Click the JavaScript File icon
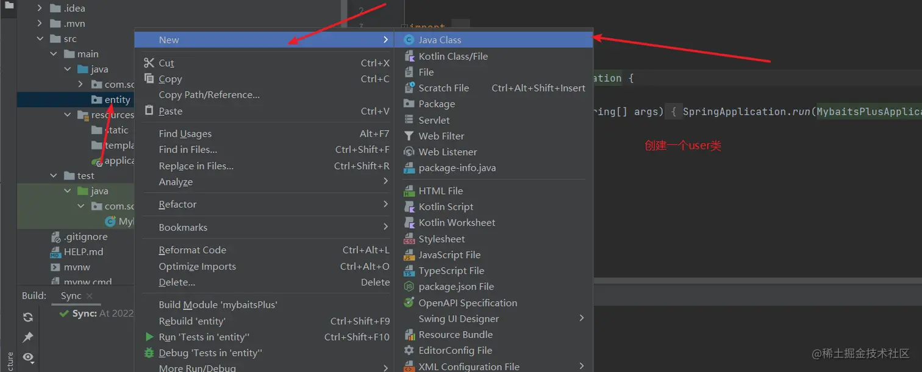This screenshot has width=922, height=372. 409,255
